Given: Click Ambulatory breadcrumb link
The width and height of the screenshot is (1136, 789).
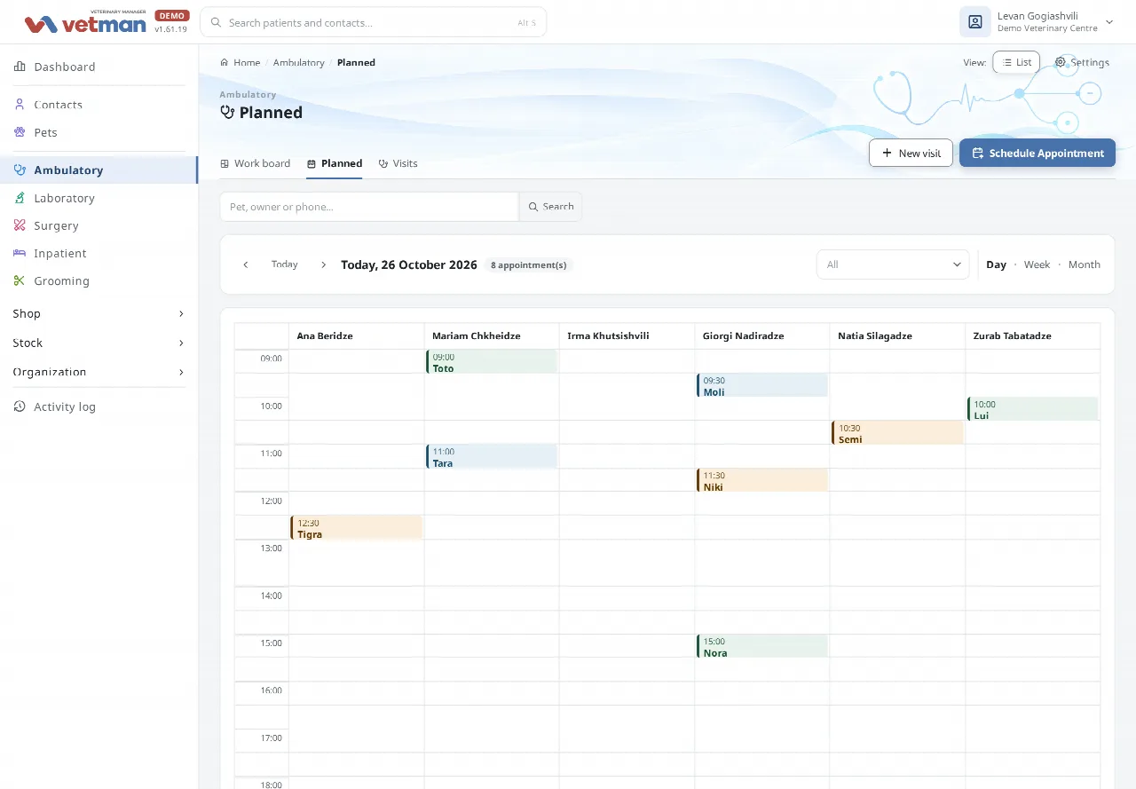Looking at the screenshot, I should tap(298, 62).
